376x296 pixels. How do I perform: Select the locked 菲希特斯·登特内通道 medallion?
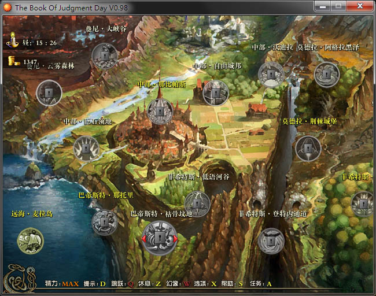271,240
